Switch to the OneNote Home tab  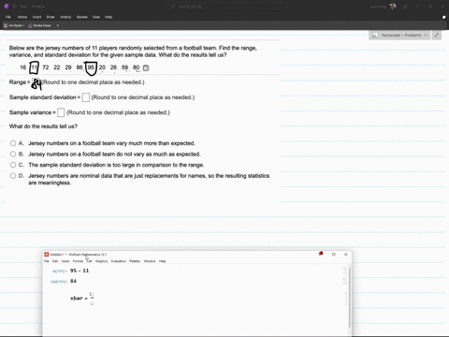point(22,17)
